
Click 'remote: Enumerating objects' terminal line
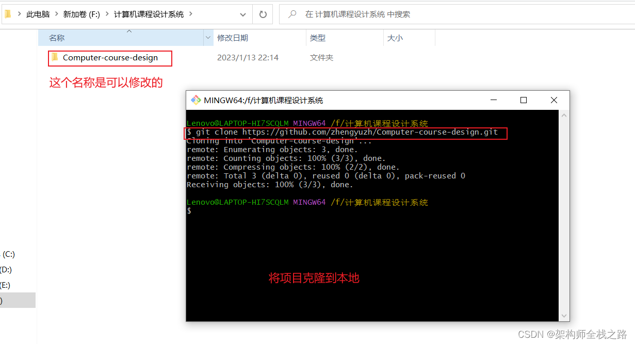pyautogui.click(x=272, y=150)
